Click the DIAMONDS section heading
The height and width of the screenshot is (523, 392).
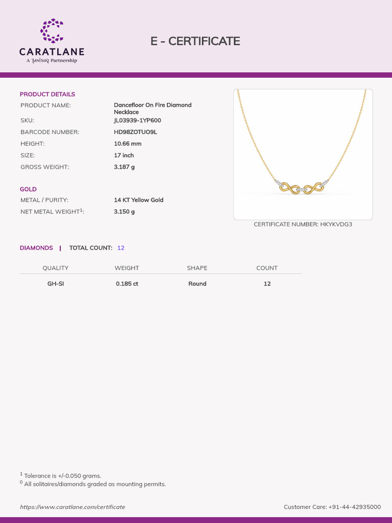[36, 248]
